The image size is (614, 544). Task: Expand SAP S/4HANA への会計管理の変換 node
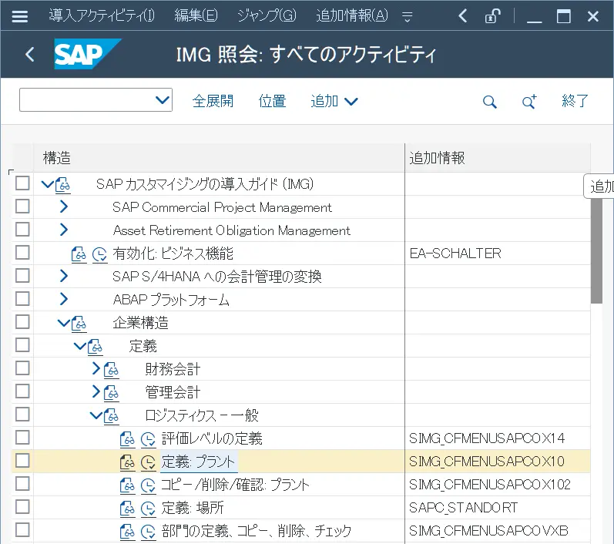tap(64, 276)
